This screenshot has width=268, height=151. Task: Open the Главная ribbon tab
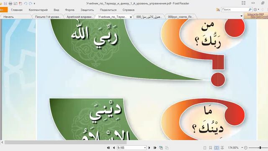(x=17, y=10)
